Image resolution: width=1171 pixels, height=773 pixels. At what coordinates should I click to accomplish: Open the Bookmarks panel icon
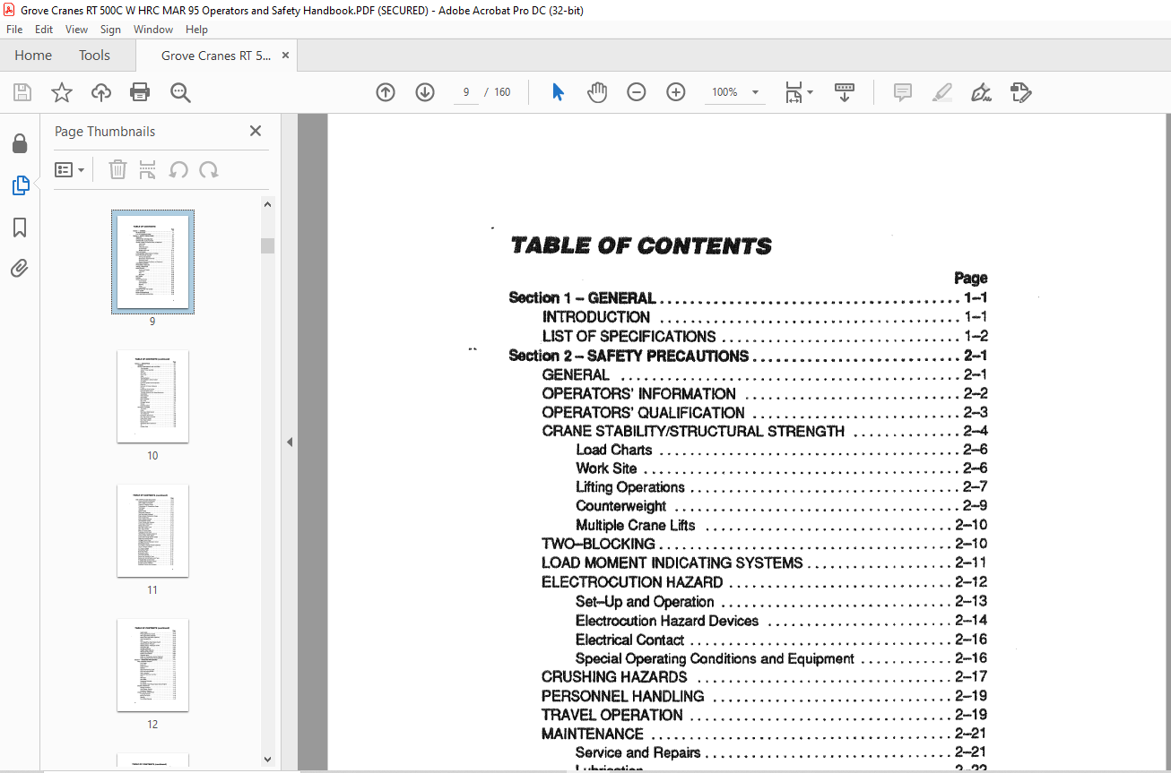[20, 228]
